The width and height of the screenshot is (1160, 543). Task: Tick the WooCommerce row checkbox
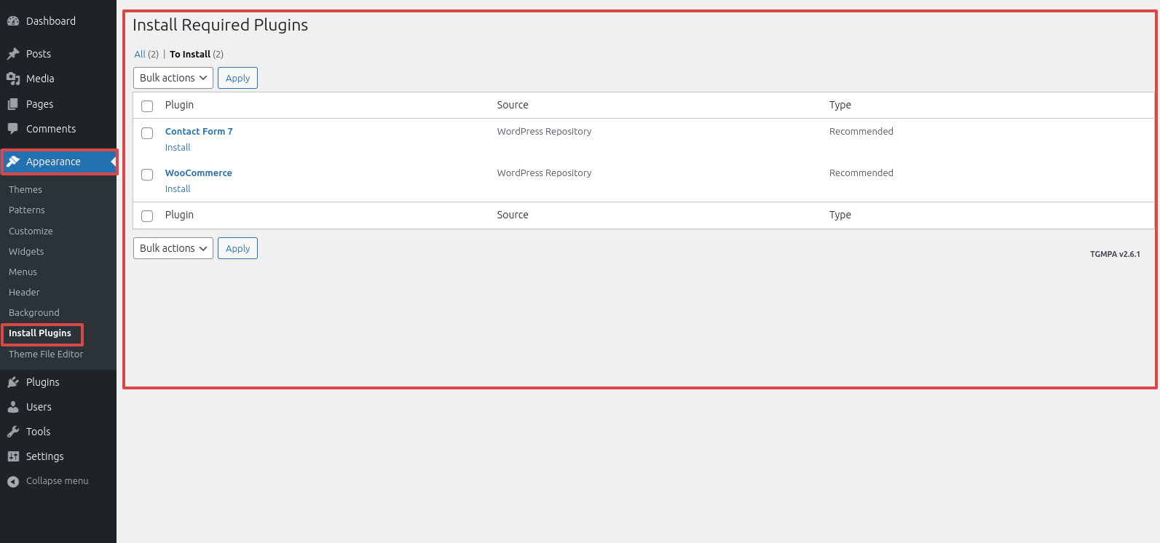tap(147, 175)
